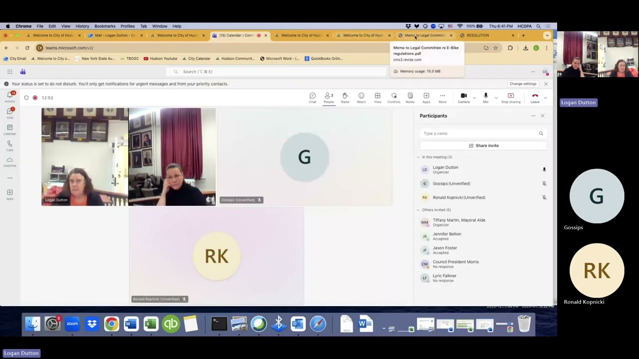Stop sharing the screen

(511, 98)
